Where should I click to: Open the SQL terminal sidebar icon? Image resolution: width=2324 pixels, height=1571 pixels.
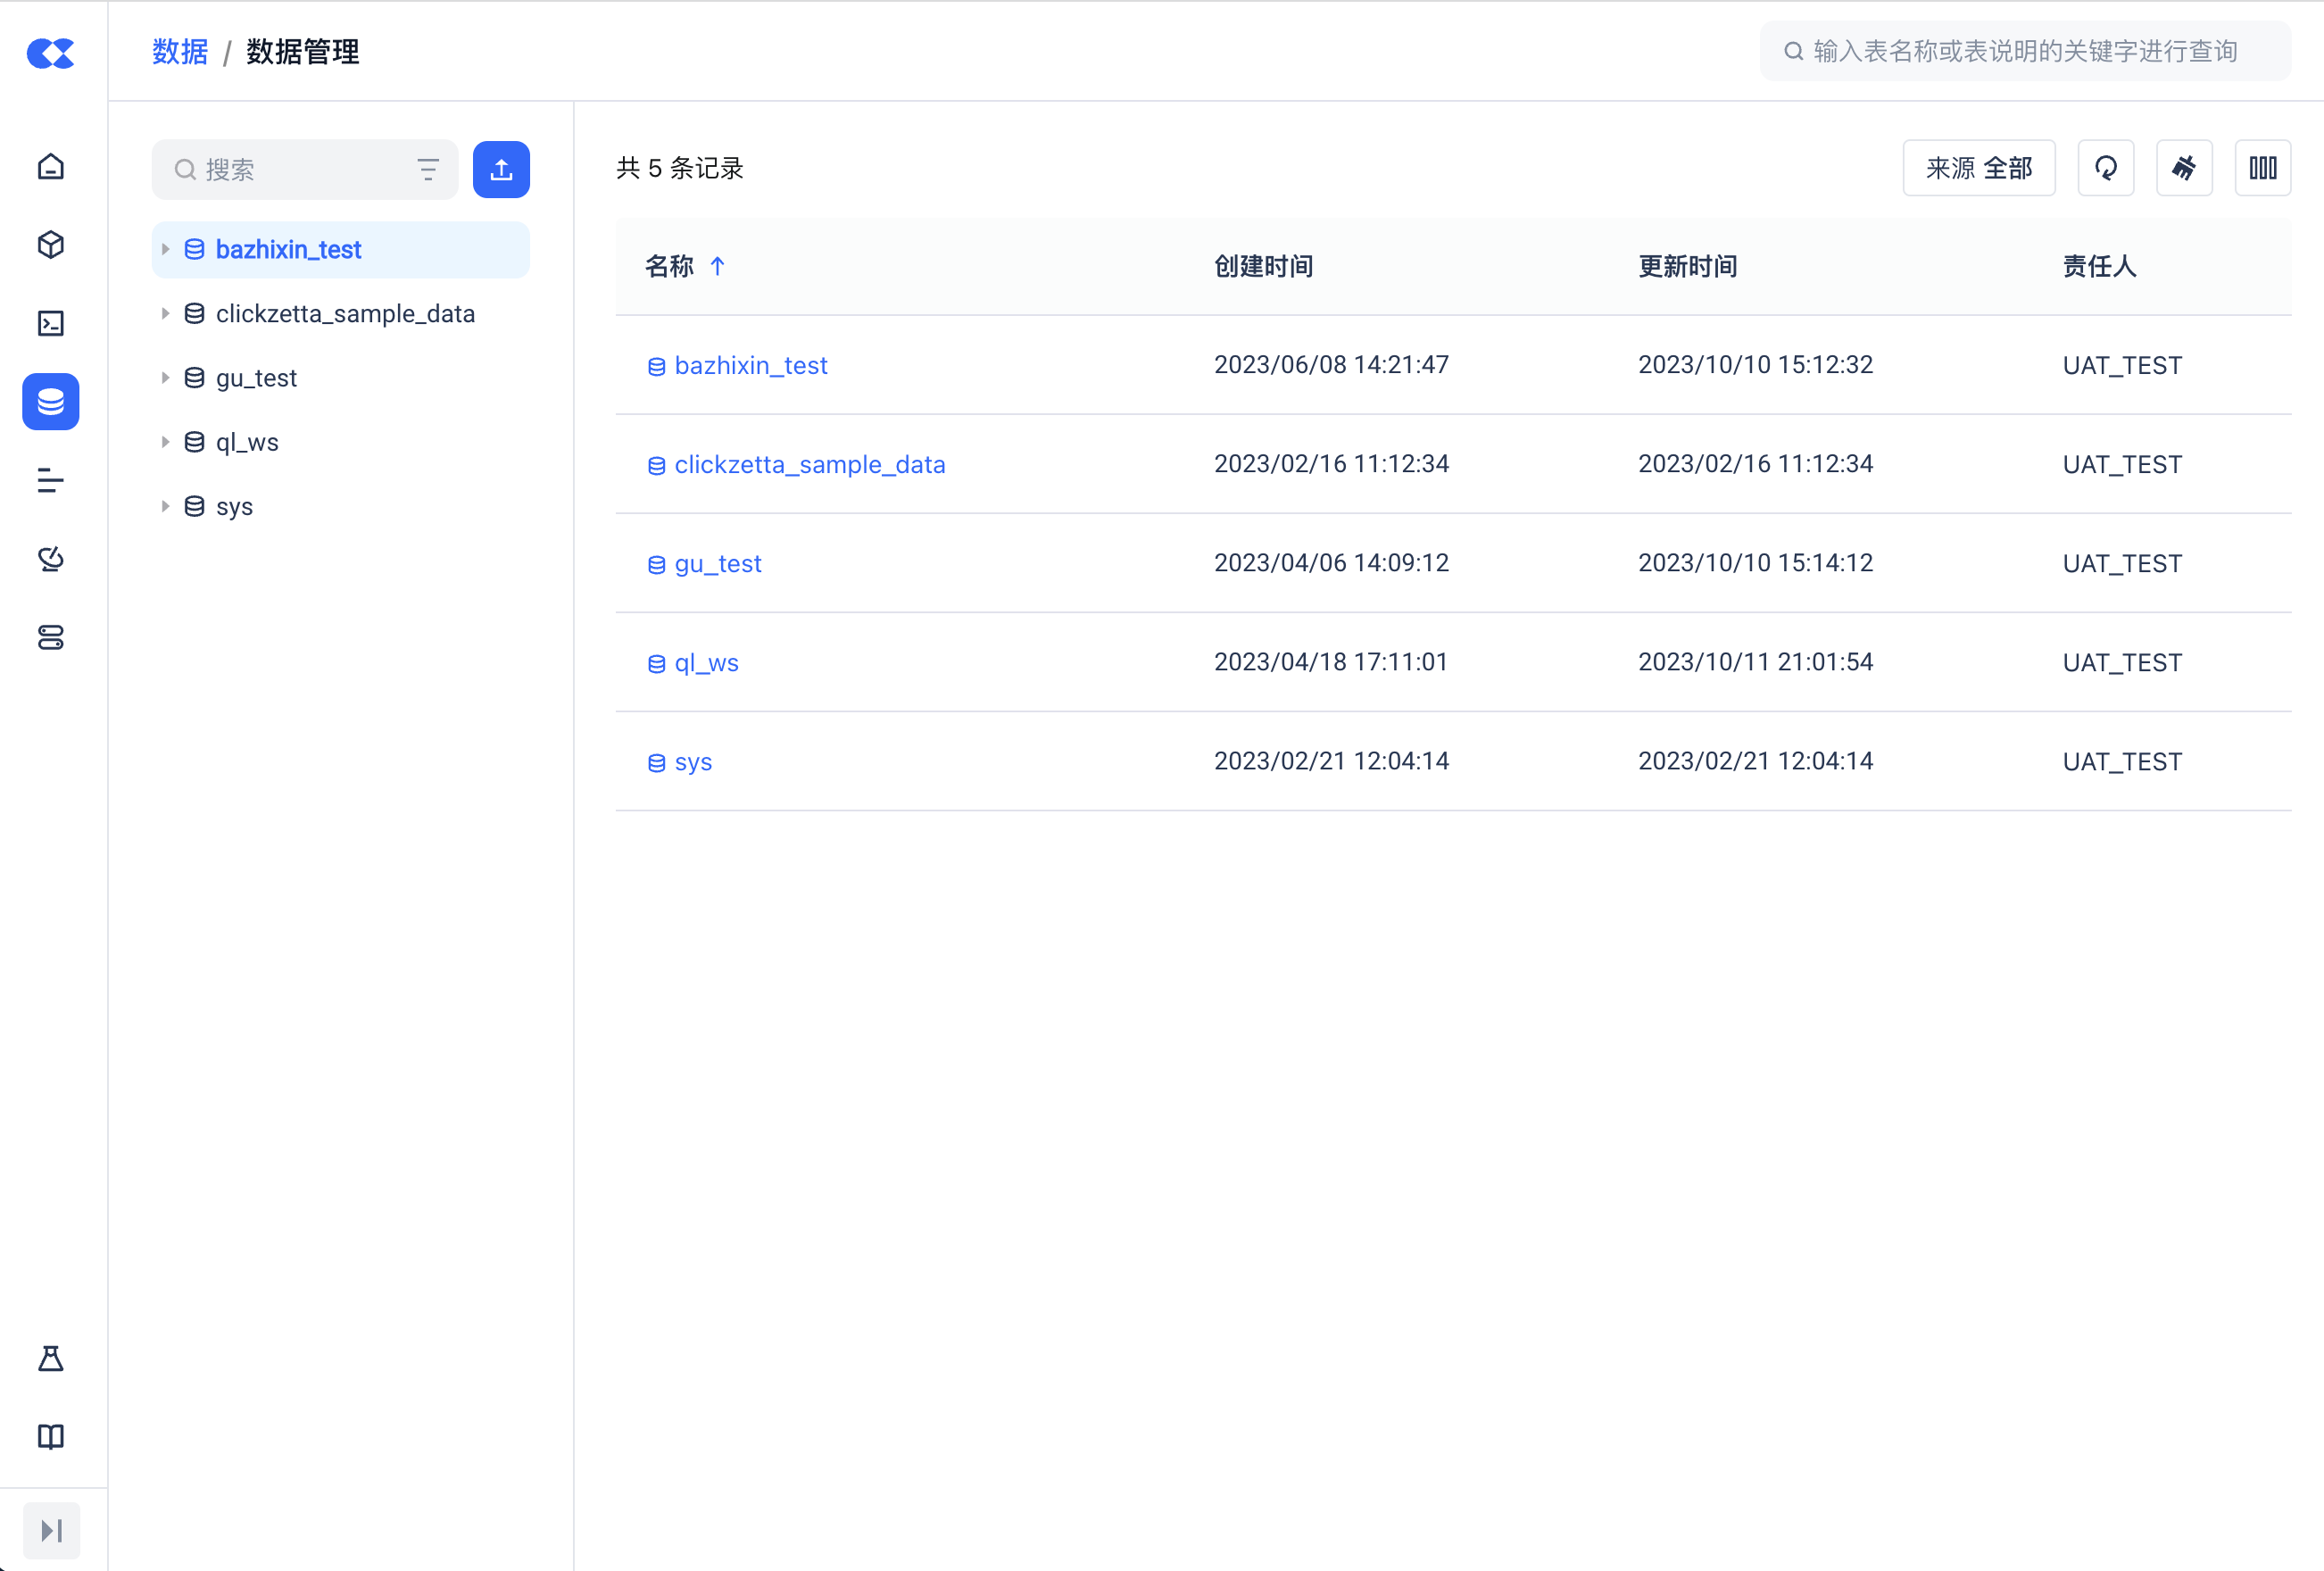(x=51, y=323)
